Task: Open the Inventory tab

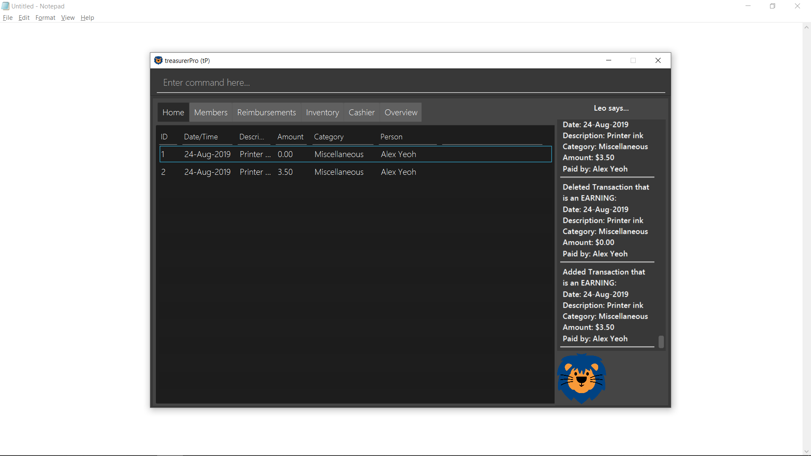Action: 322,112
